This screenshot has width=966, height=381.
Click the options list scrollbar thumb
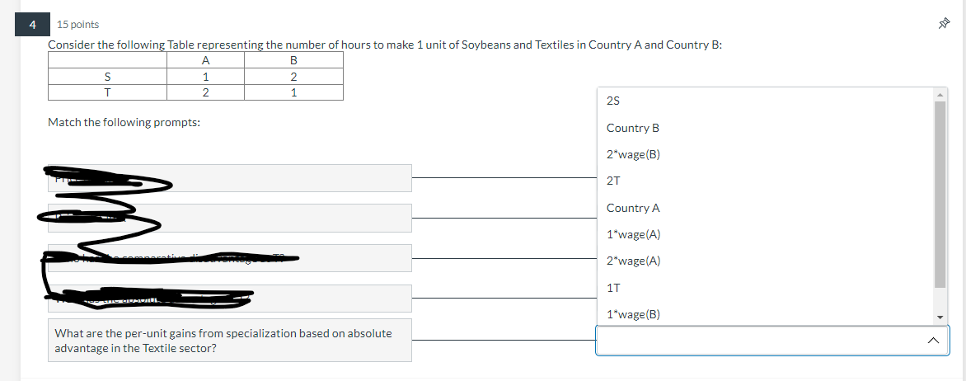(940, 194)
